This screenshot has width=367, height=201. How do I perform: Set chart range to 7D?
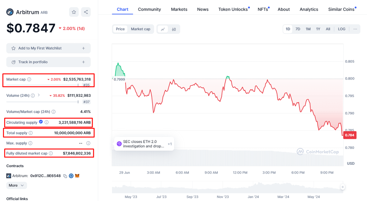point(298,29)
